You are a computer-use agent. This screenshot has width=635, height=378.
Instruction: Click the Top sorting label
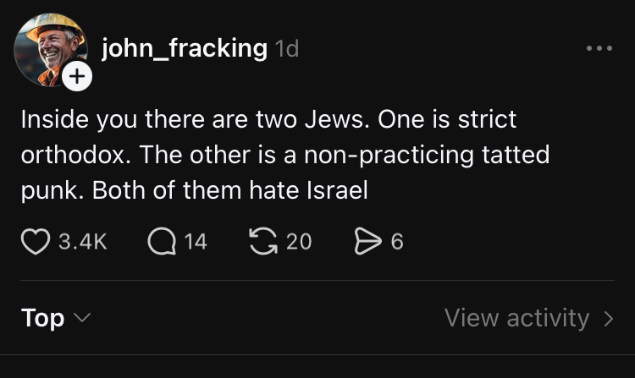tap(42, 318)
